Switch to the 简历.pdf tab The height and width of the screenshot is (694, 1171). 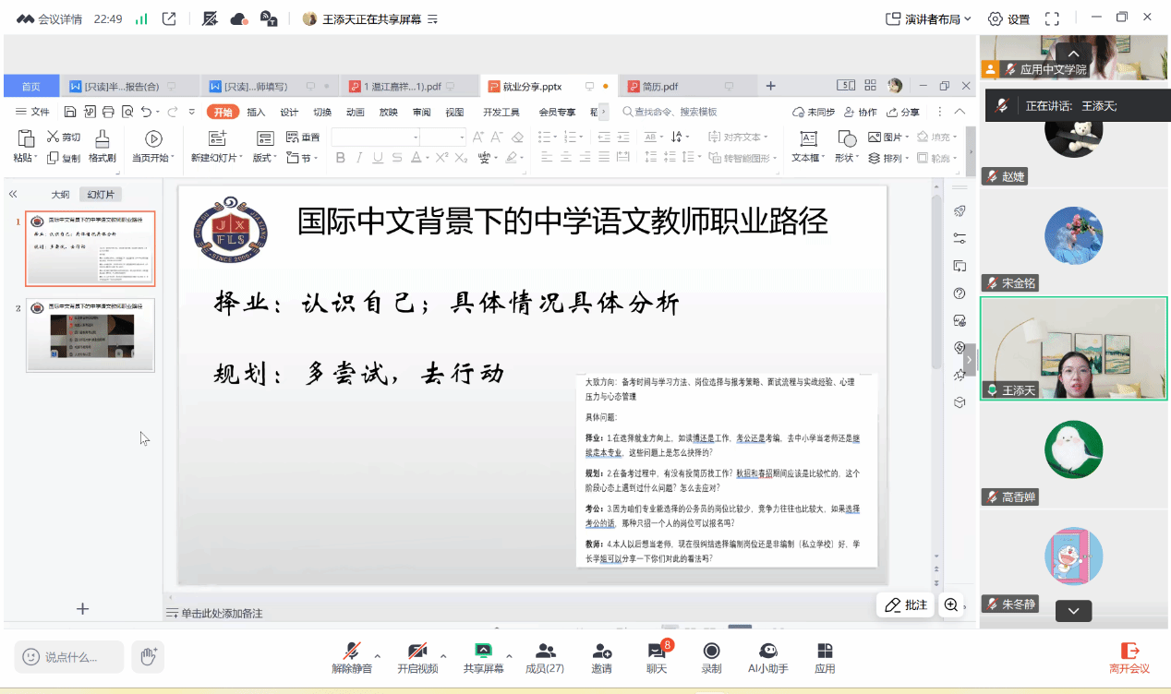click(x=660, y=86)
